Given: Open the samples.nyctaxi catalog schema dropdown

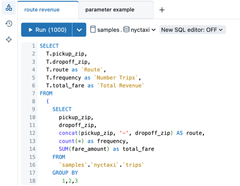Looking at the screenshot, I should [123, 30].
